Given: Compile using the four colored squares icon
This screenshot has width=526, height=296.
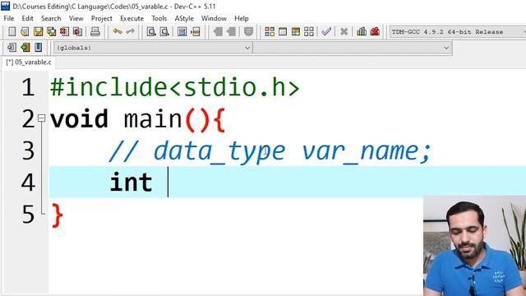Looking at the screenshot, I should click(x=270, y=32).
